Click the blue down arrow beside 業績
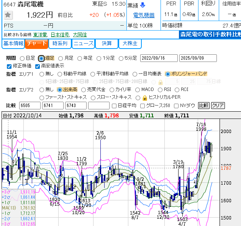 143,5
